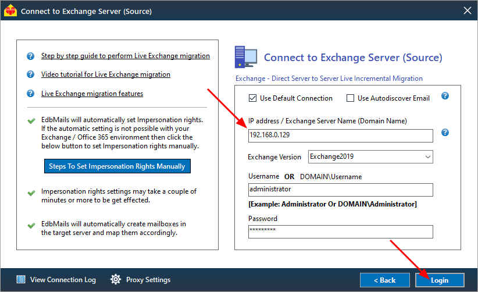
Task: Click the computer server icon beside heading
Action: click(x=246, y=57)
